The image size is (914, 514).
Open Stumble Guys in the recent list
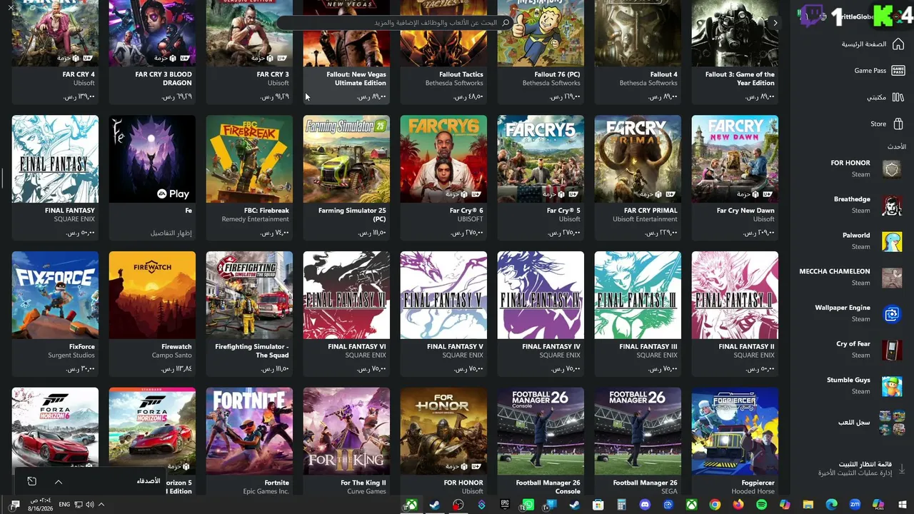pyautogui.click(x=864, y=385)
